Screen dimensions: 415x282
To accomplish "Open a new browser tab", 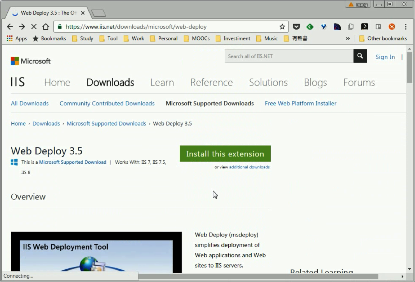I will tap(98, 13).
